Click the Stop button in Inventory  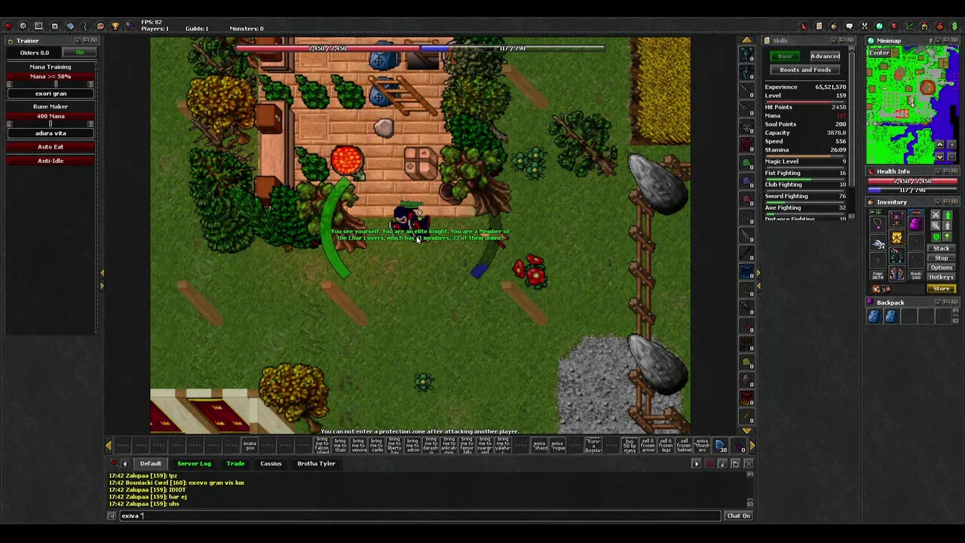(x=941, y=258)
